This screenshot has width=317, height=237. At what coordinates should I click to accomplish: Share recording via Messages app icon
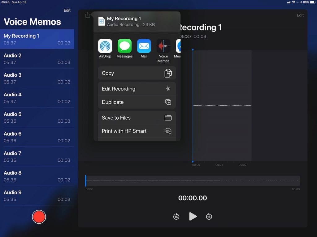(124, 46)
